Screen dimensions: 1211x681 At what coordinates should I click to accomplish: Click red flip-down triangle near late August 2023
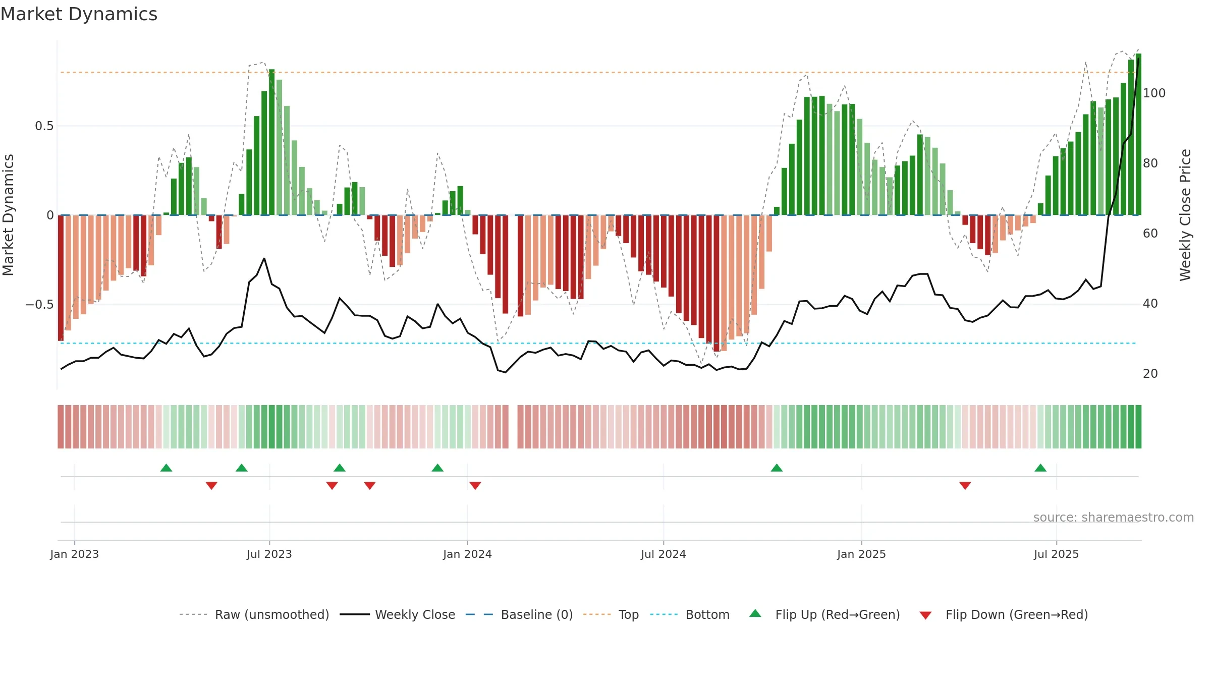click(332, 486)
